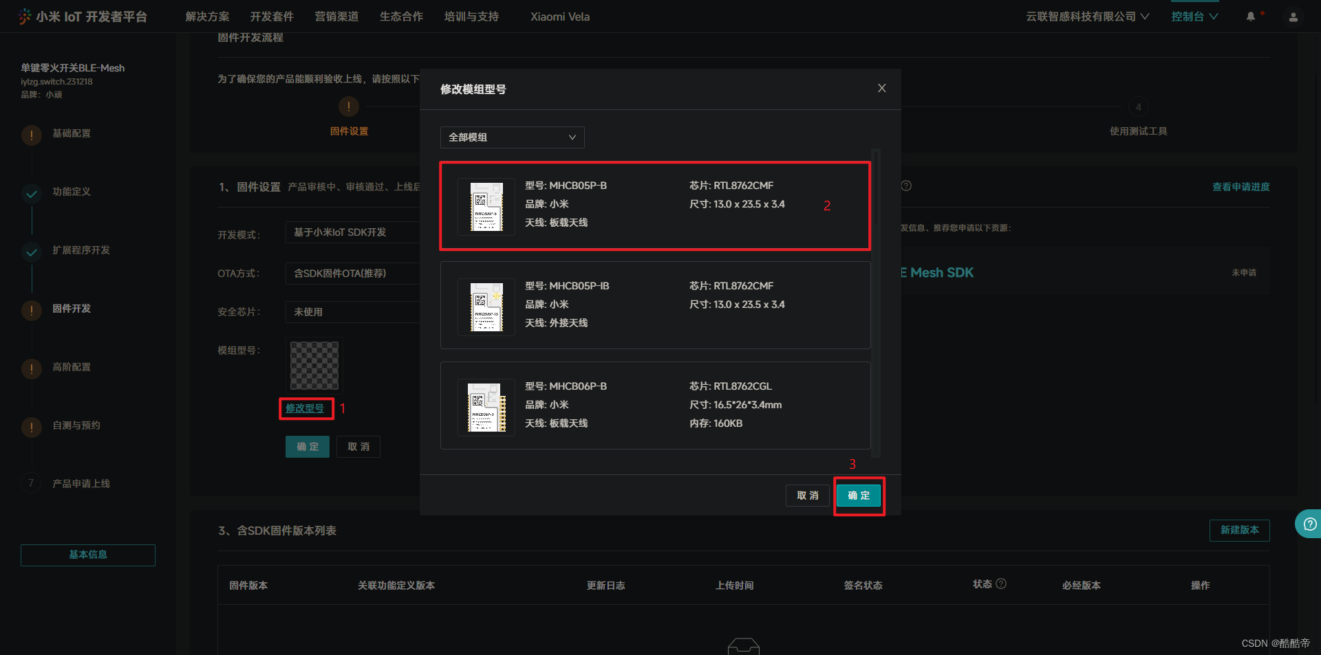Viewport: 1321px width, 655px height.
Task: Click the 基本信息 button
Action: point(88,555)
